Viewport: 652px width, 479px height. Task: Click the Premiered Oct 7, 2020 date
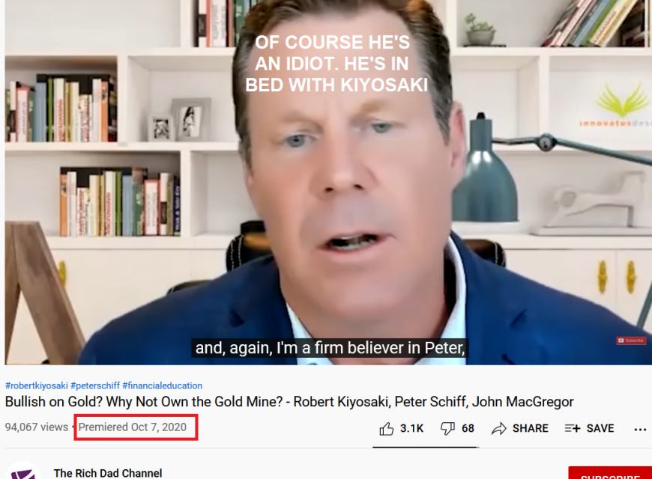click(132, 427)
